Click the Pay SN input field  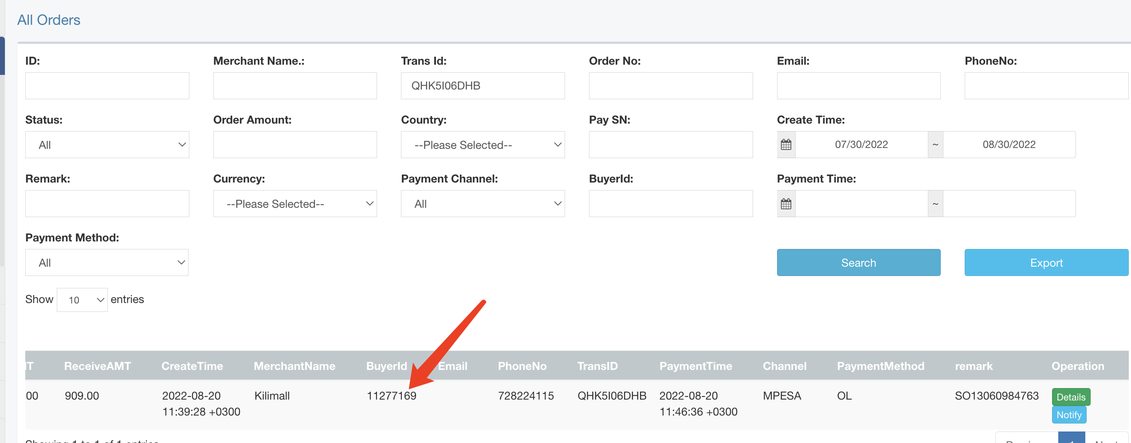670,144
